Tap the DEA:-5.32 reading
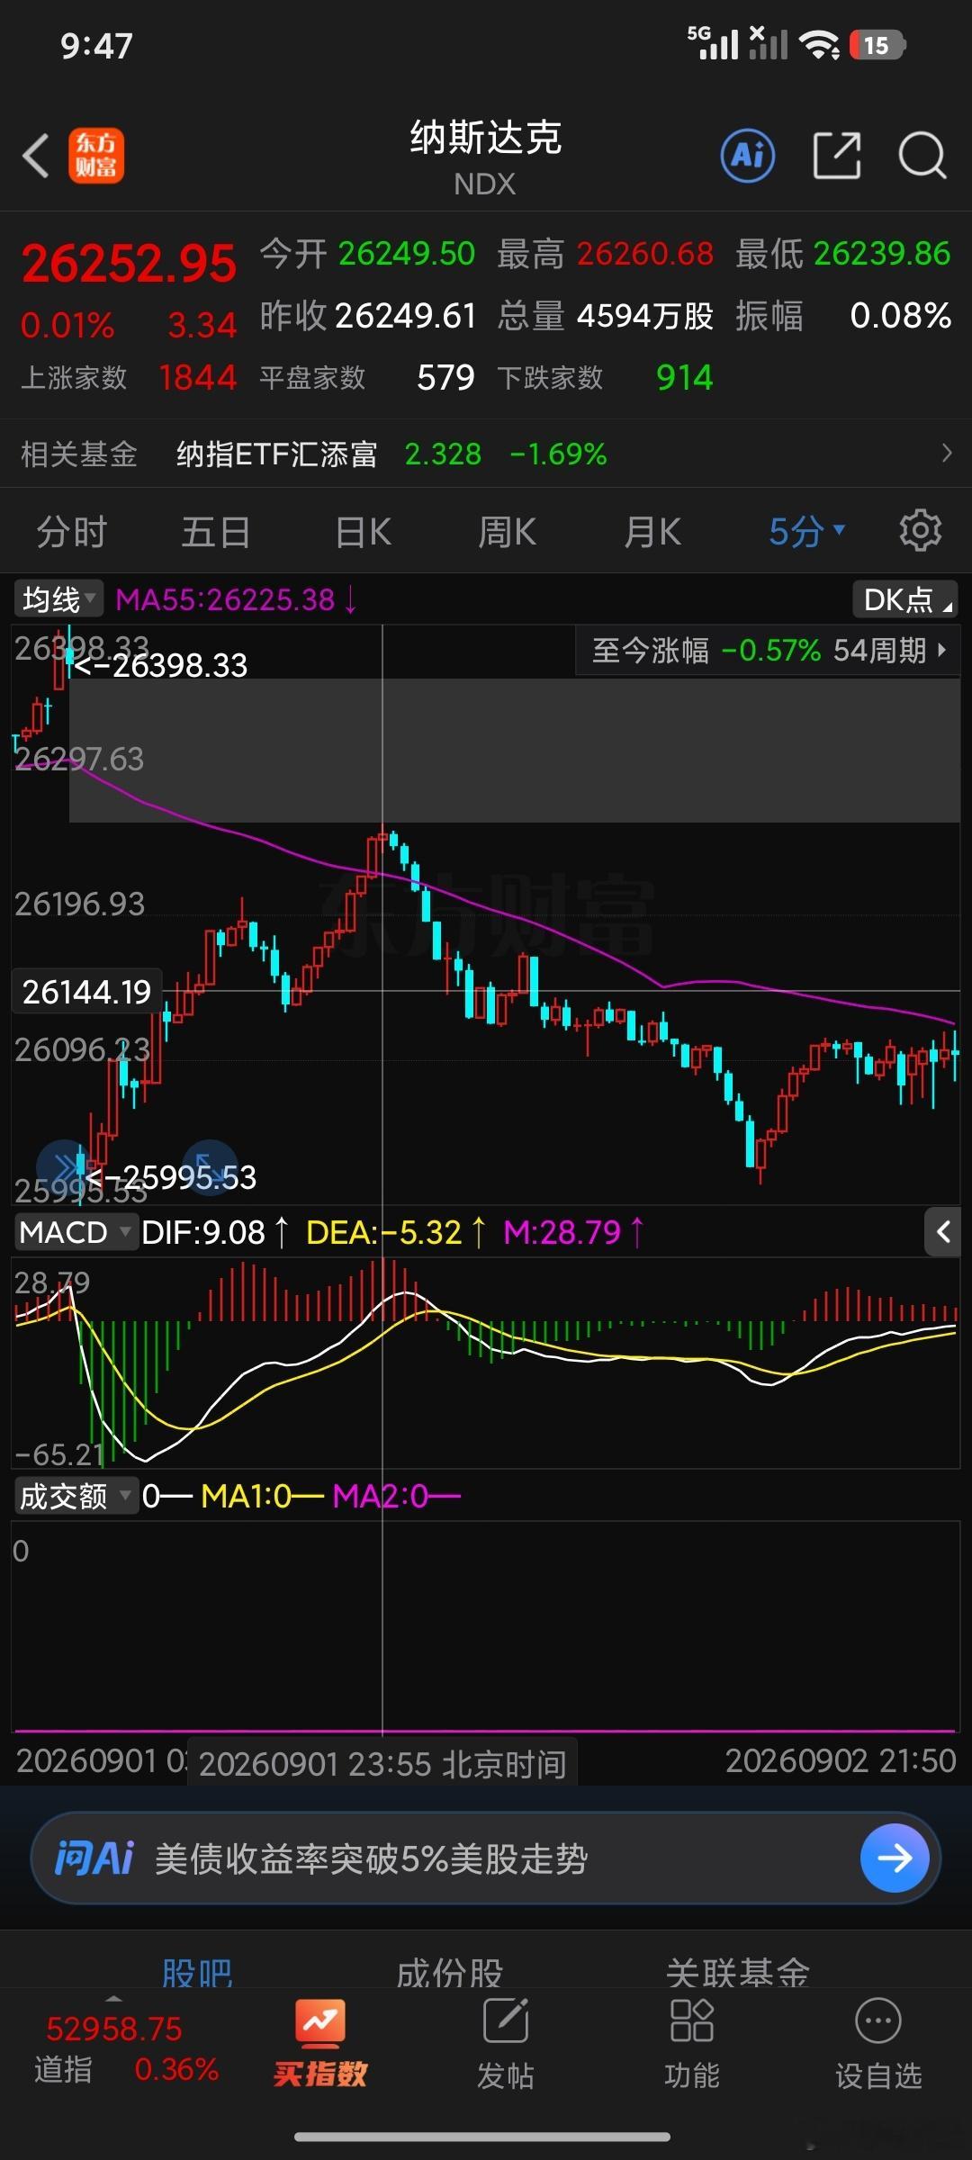Screen dimensions: 972x2160 (396, 1231)
